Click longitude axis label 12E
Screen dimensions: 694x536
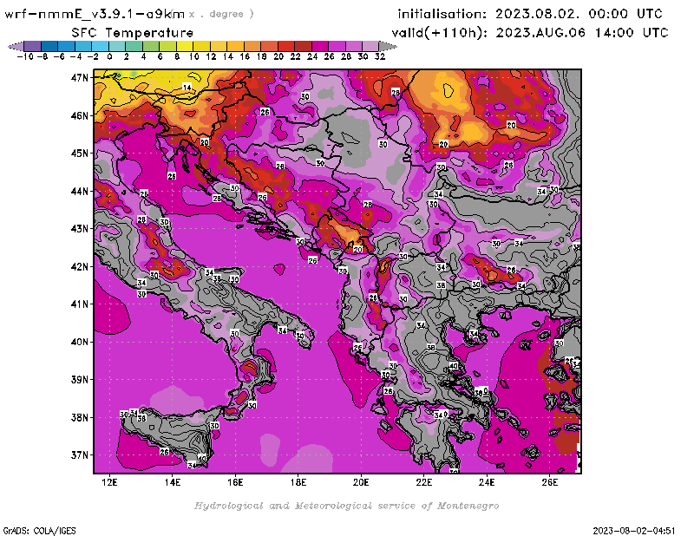[109, 482]
